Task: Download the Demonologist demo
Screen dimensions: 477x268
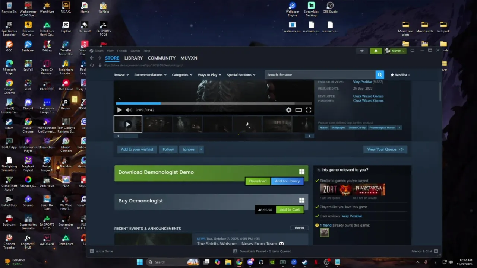Action: pyautogui.click(x=258, y=181)
